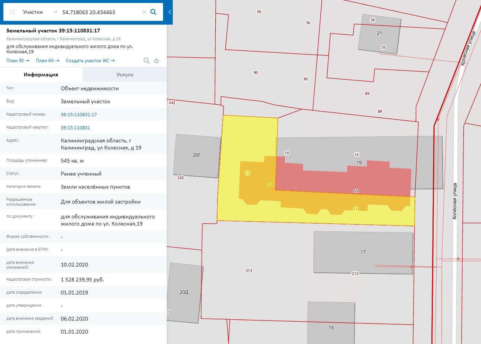Open cadastral number link 39:15:110831:17
Screen dimensions: 481x344
79,115
